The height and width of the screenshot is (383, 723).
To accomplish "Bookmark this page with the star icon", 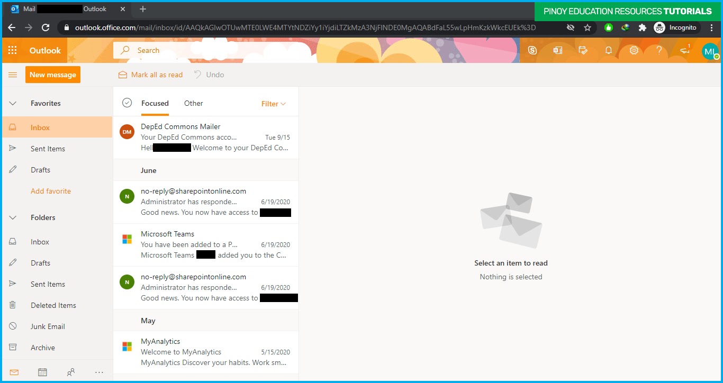I will (588, 28).
